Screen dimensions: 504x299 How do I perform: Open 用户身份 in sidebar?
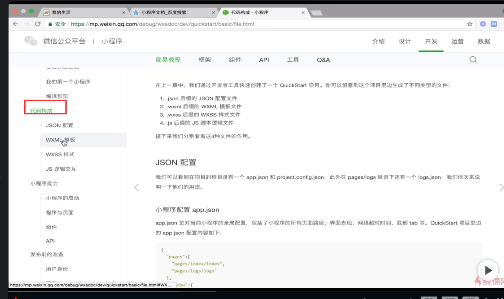tap(57, 269)
